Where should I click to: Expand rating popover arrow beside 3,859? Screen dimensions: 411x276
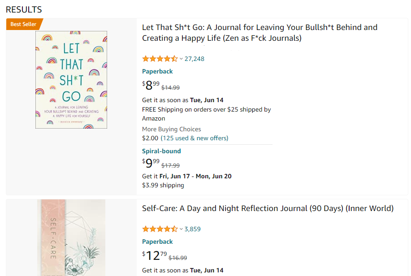point(181,229)
